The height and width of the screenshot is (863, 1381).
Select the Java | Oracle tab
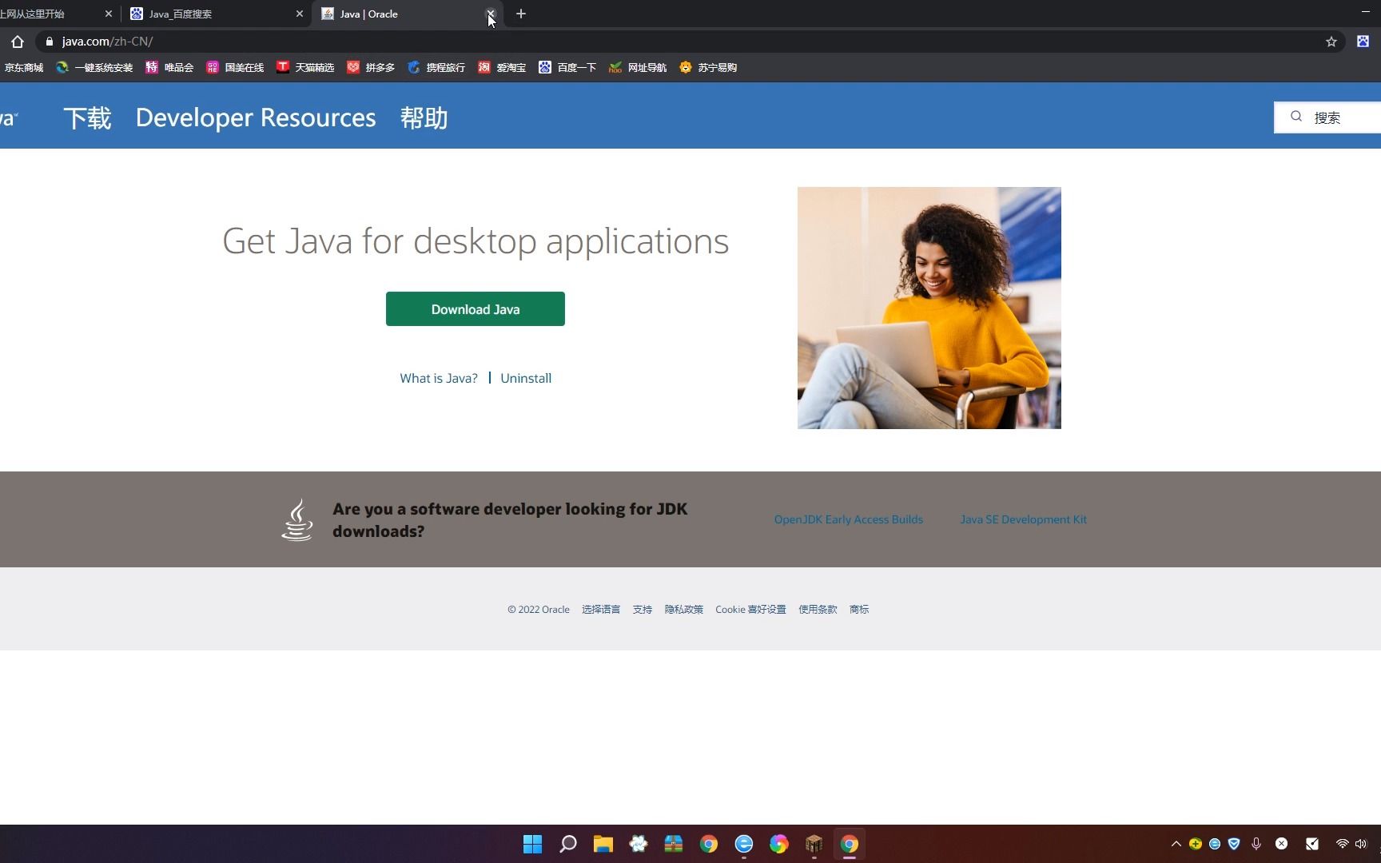coord(408,14)
